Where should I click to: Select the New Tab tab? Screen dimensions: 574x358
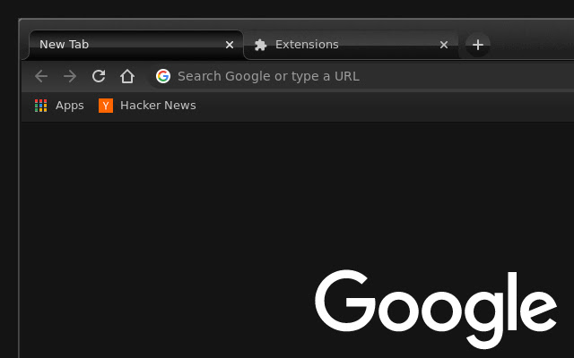point(135,45)
